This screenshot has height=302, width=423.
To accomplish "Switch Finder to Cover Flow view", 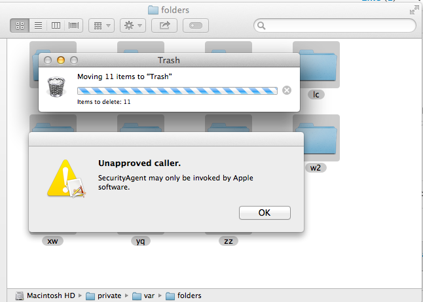I will click(73, 25).
